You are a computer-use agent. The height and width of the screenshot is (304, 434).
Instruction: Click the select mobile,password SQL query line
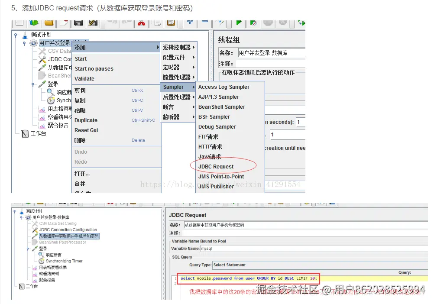pyautogui.click(x=248, y=278)
